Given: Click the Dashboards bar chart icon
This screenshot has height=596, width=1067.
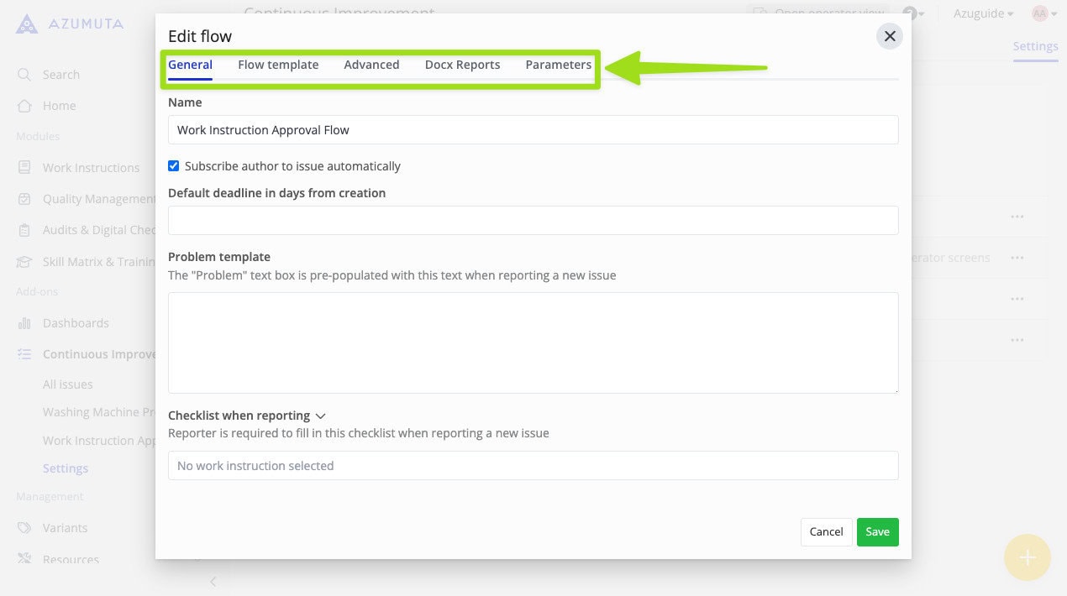Looking at the screenshot, I should (25, 323).
